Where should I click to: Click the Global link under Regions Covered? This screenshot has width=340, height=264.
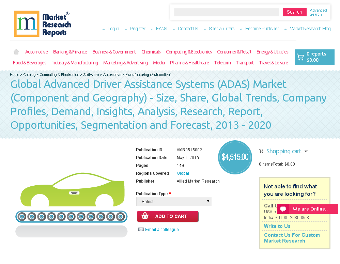pos(183,173)
